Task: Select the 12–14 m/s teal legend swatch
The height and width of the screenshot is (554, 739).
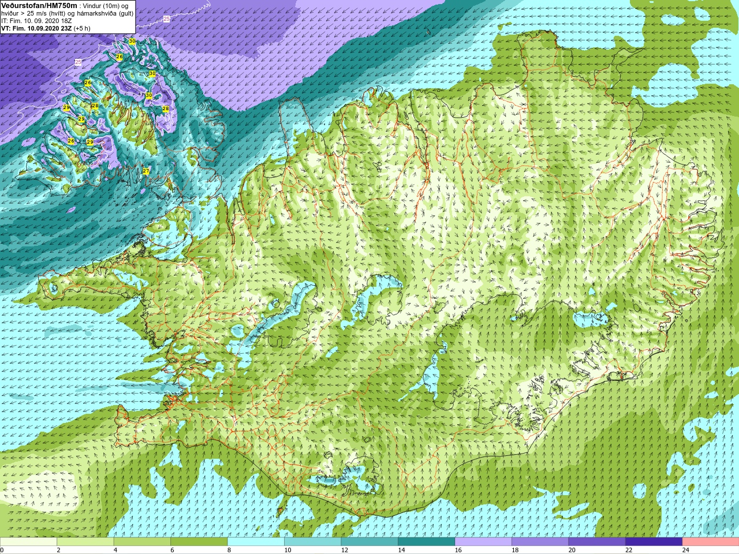Action: [x=369, y=542]
